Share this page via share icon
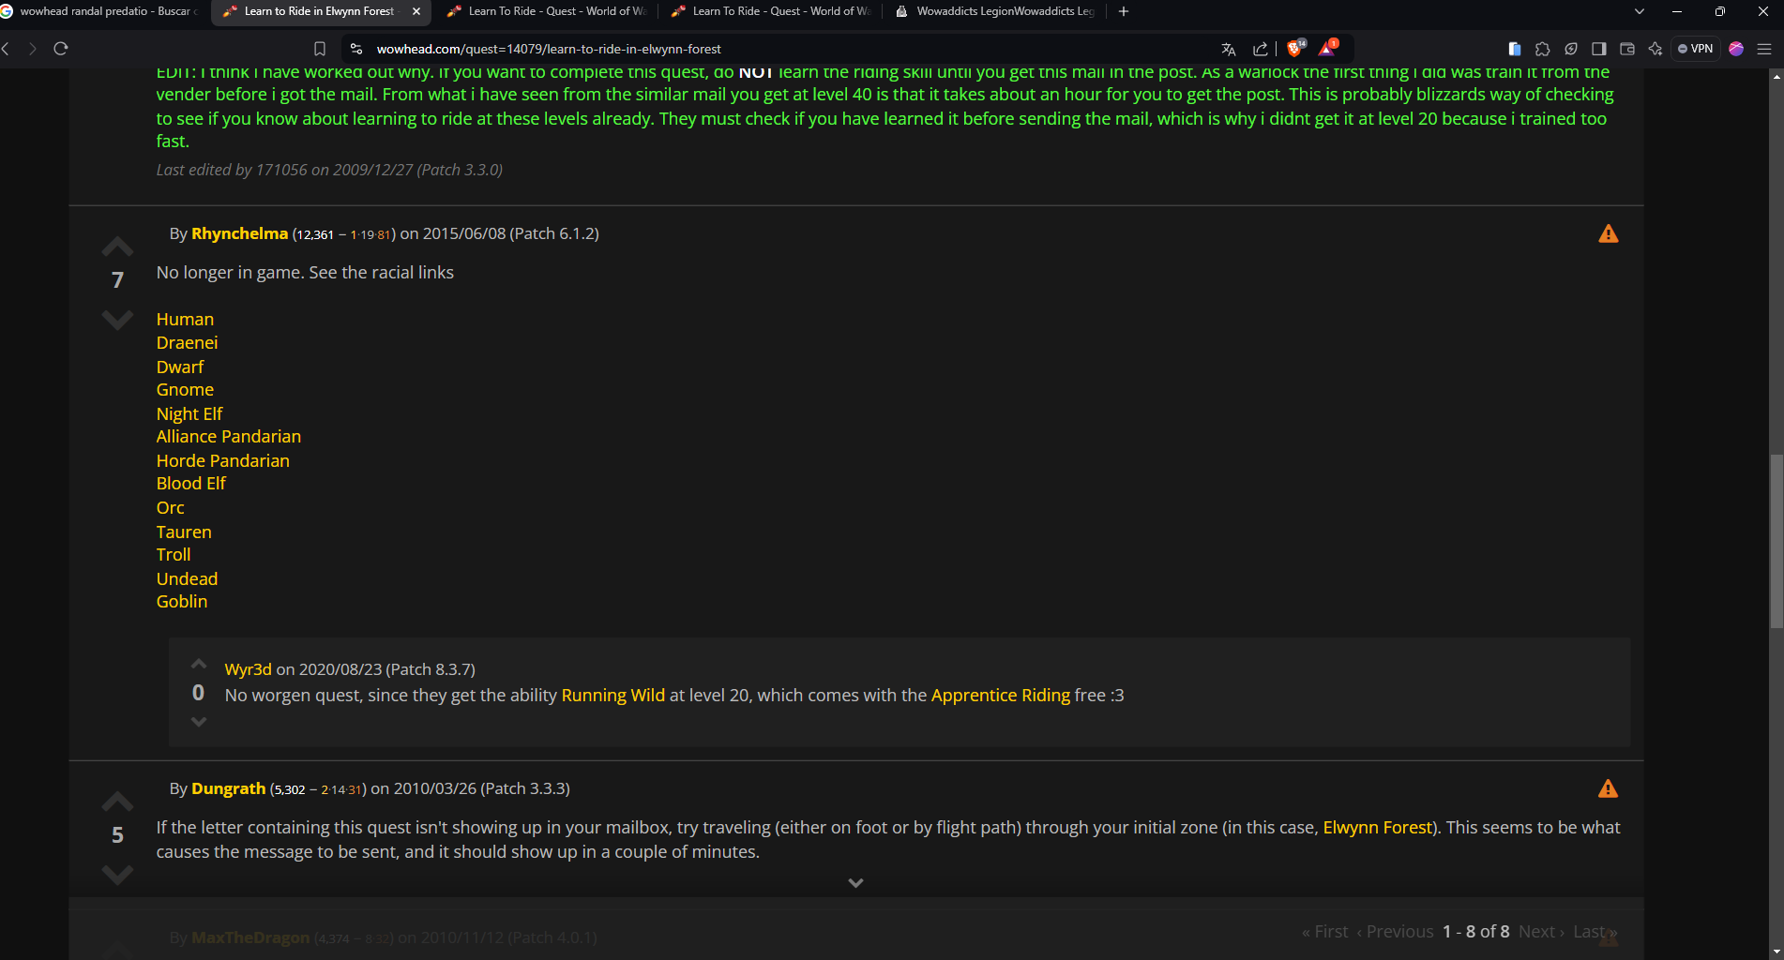The height and width of the screenshot is (960, 1784). pos(1260,49)
